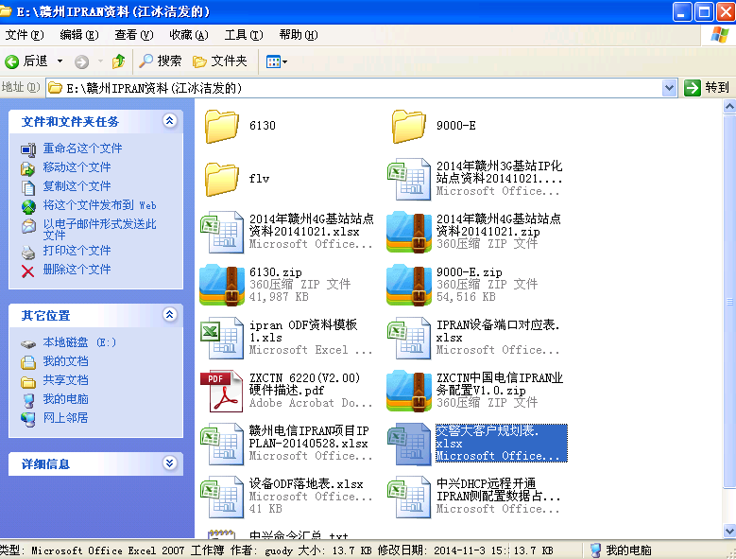
Task: Select 设备ODF落地表.xlsx icon
Action: [221, 498]
